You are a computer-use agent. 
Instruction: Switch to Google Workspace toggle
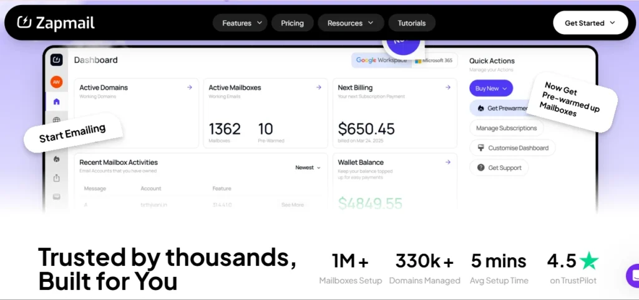pos(381,60)
